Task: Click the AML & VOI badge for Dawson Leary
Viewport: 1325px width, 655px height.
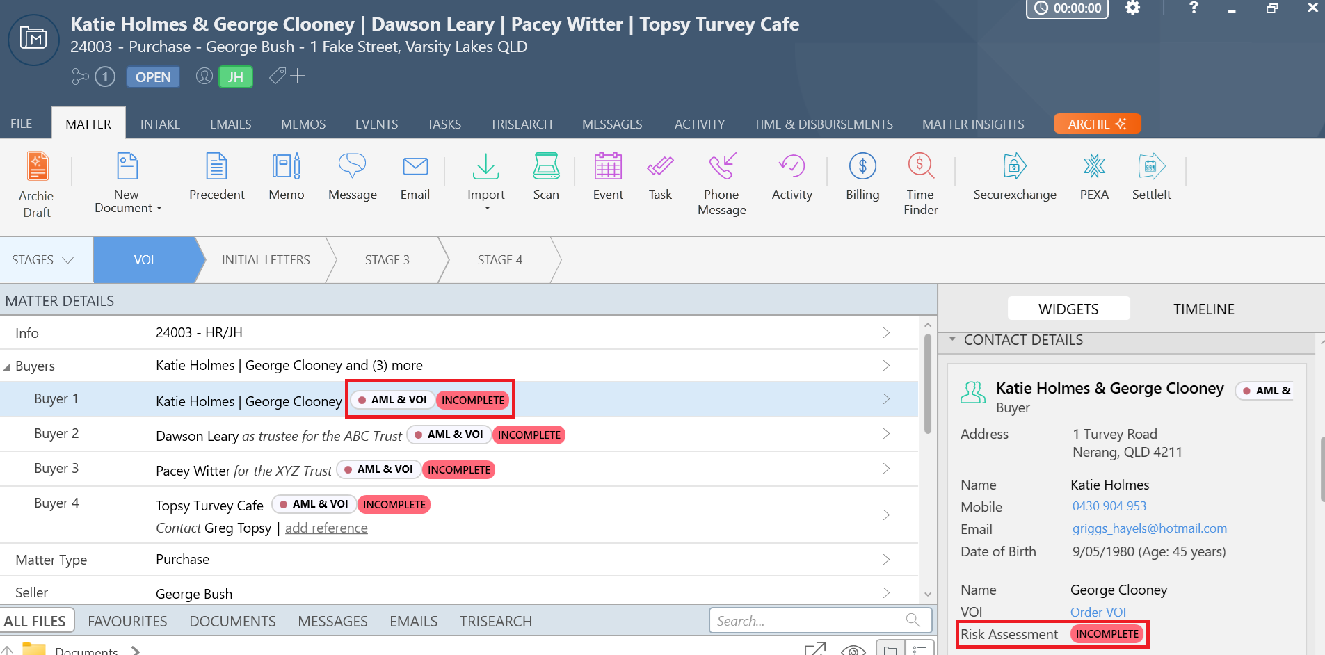Action: tap(449, 435)
